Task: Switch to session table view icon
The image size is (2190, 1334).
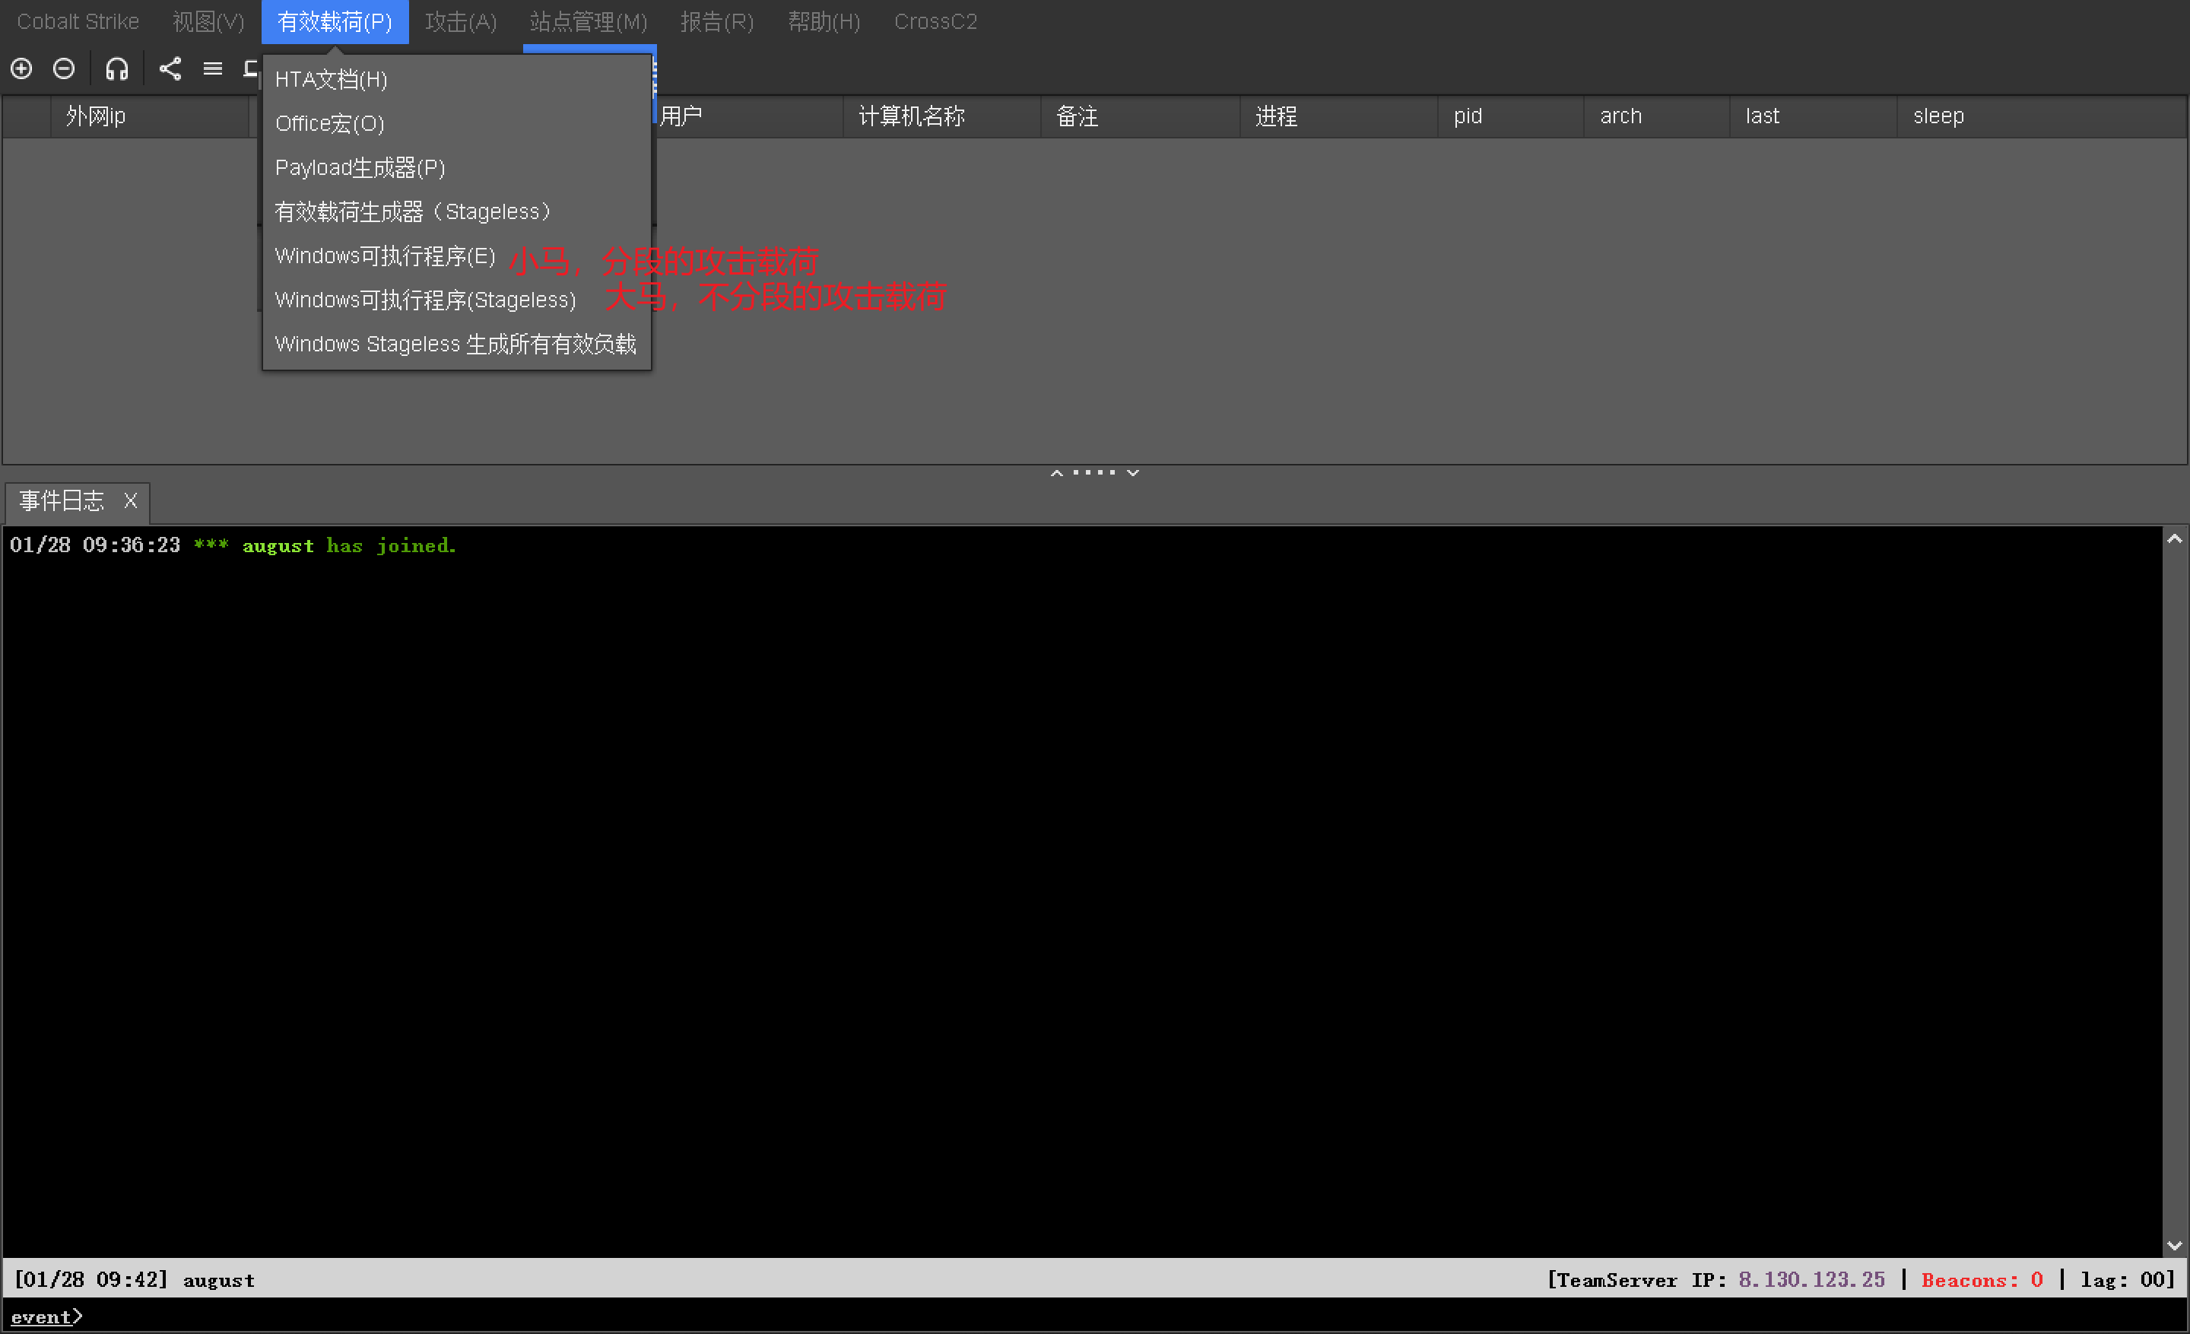Action: click(212, 68)
